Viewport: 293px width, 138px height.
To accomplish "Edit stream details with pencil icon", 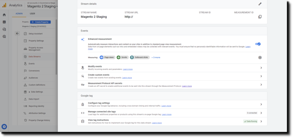I will click(x=260, y=4).
